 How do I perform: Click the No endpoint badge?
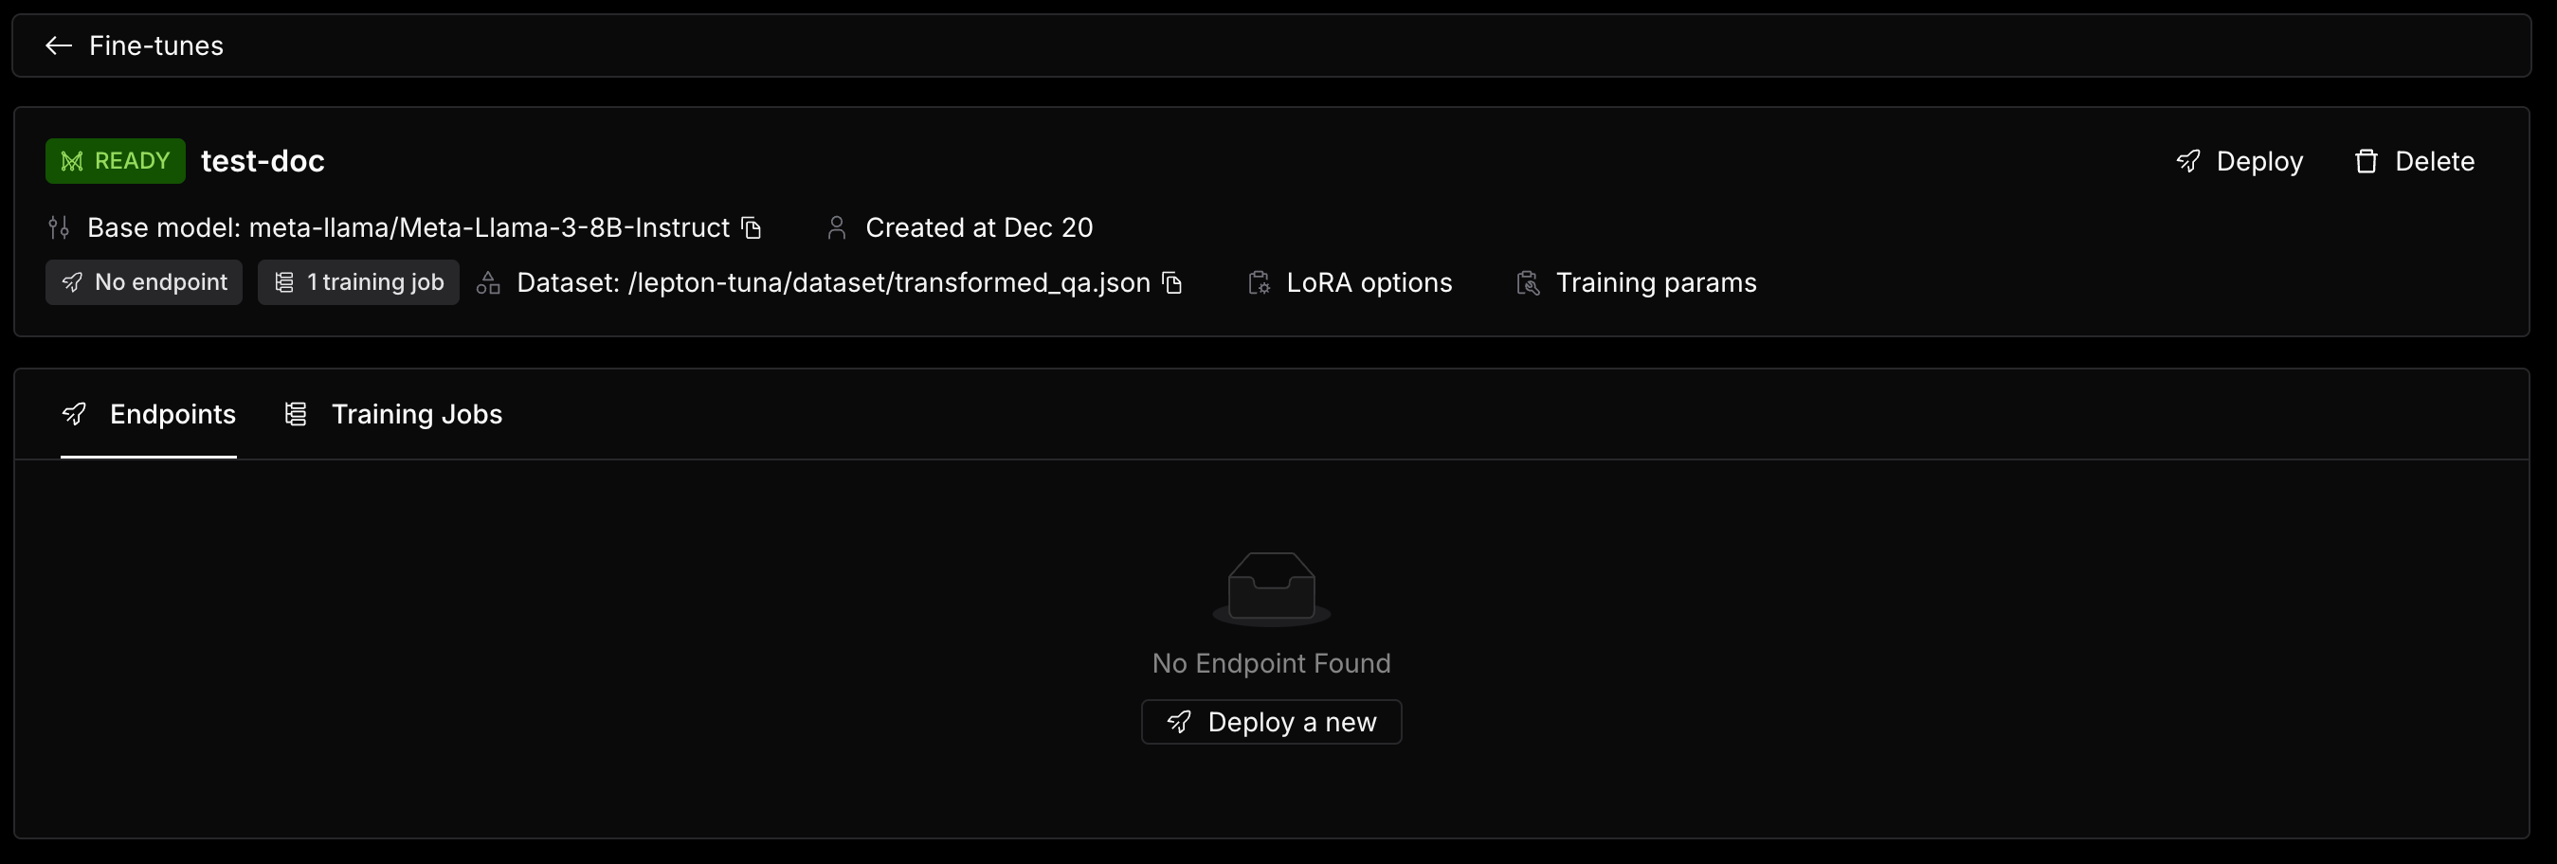[x=144, y=282]
